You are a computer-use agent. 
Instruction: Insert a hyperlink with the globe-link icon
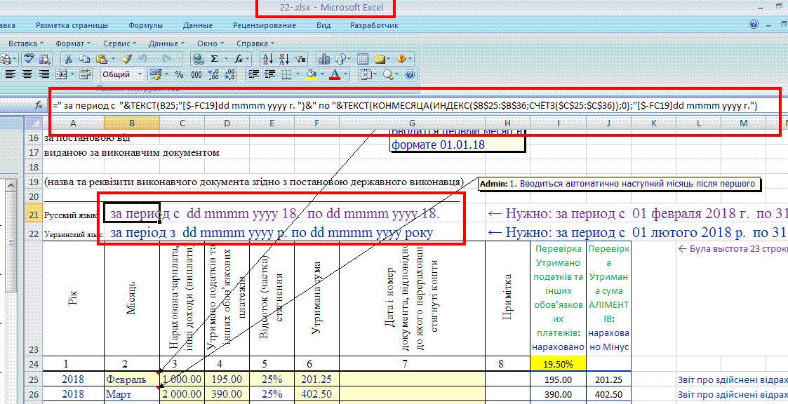[198, 59]
